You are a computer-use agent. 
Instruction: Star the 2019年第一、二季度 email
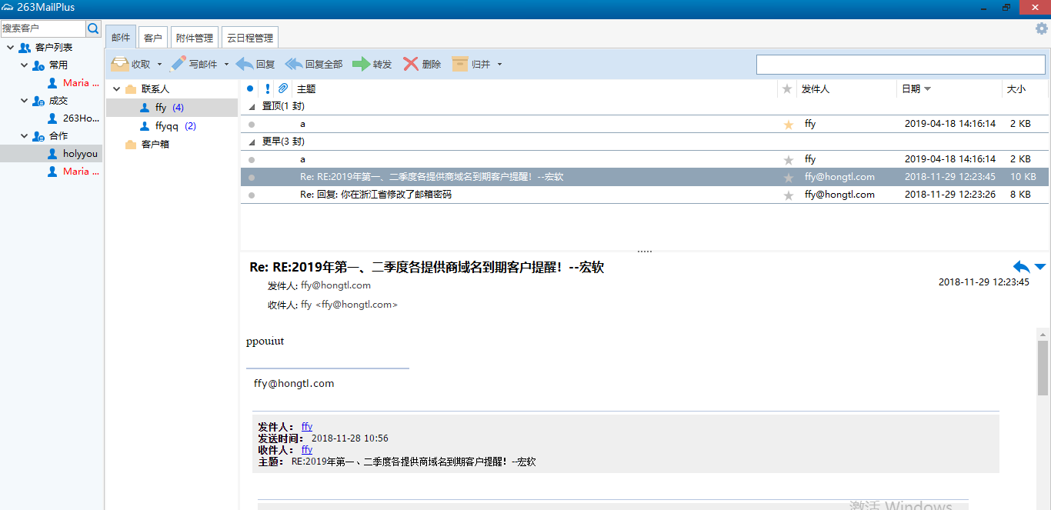pyautogui.click(x=788, y=178)
